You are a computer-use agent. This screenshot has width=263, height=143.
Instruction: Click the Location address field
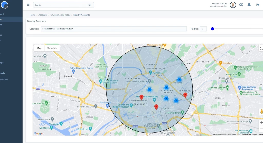point(114,29)
